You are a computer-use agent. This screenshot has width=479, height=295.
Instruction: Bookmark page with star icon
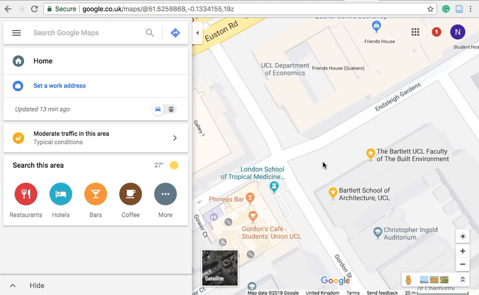point(430,9)
